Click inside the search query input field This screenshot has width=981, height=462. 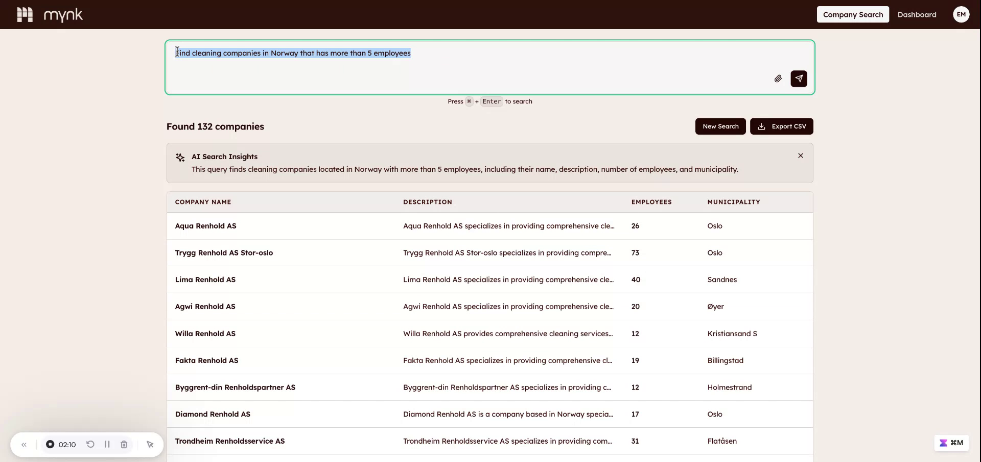[x=460, y=53]
